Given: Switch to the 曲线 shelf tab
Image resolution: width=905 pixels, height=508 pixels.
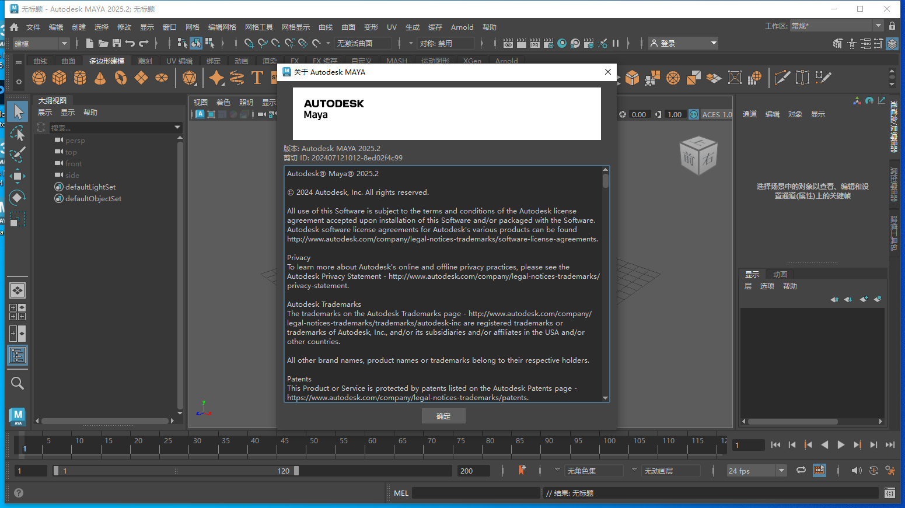Looking at the screenshot, I should pos(40,61).
